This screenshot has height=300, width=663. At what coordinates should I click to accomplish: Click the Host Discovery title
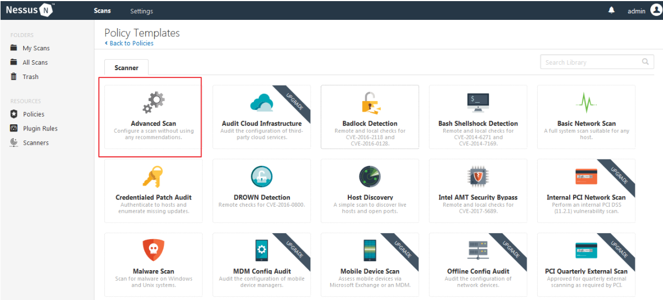pyautogui.click(x=370, y=197)
